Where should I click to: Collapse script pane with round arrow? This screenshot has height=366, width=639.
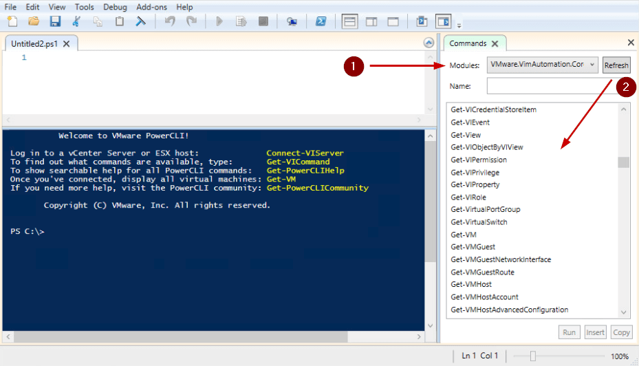(x=429, y=43)
